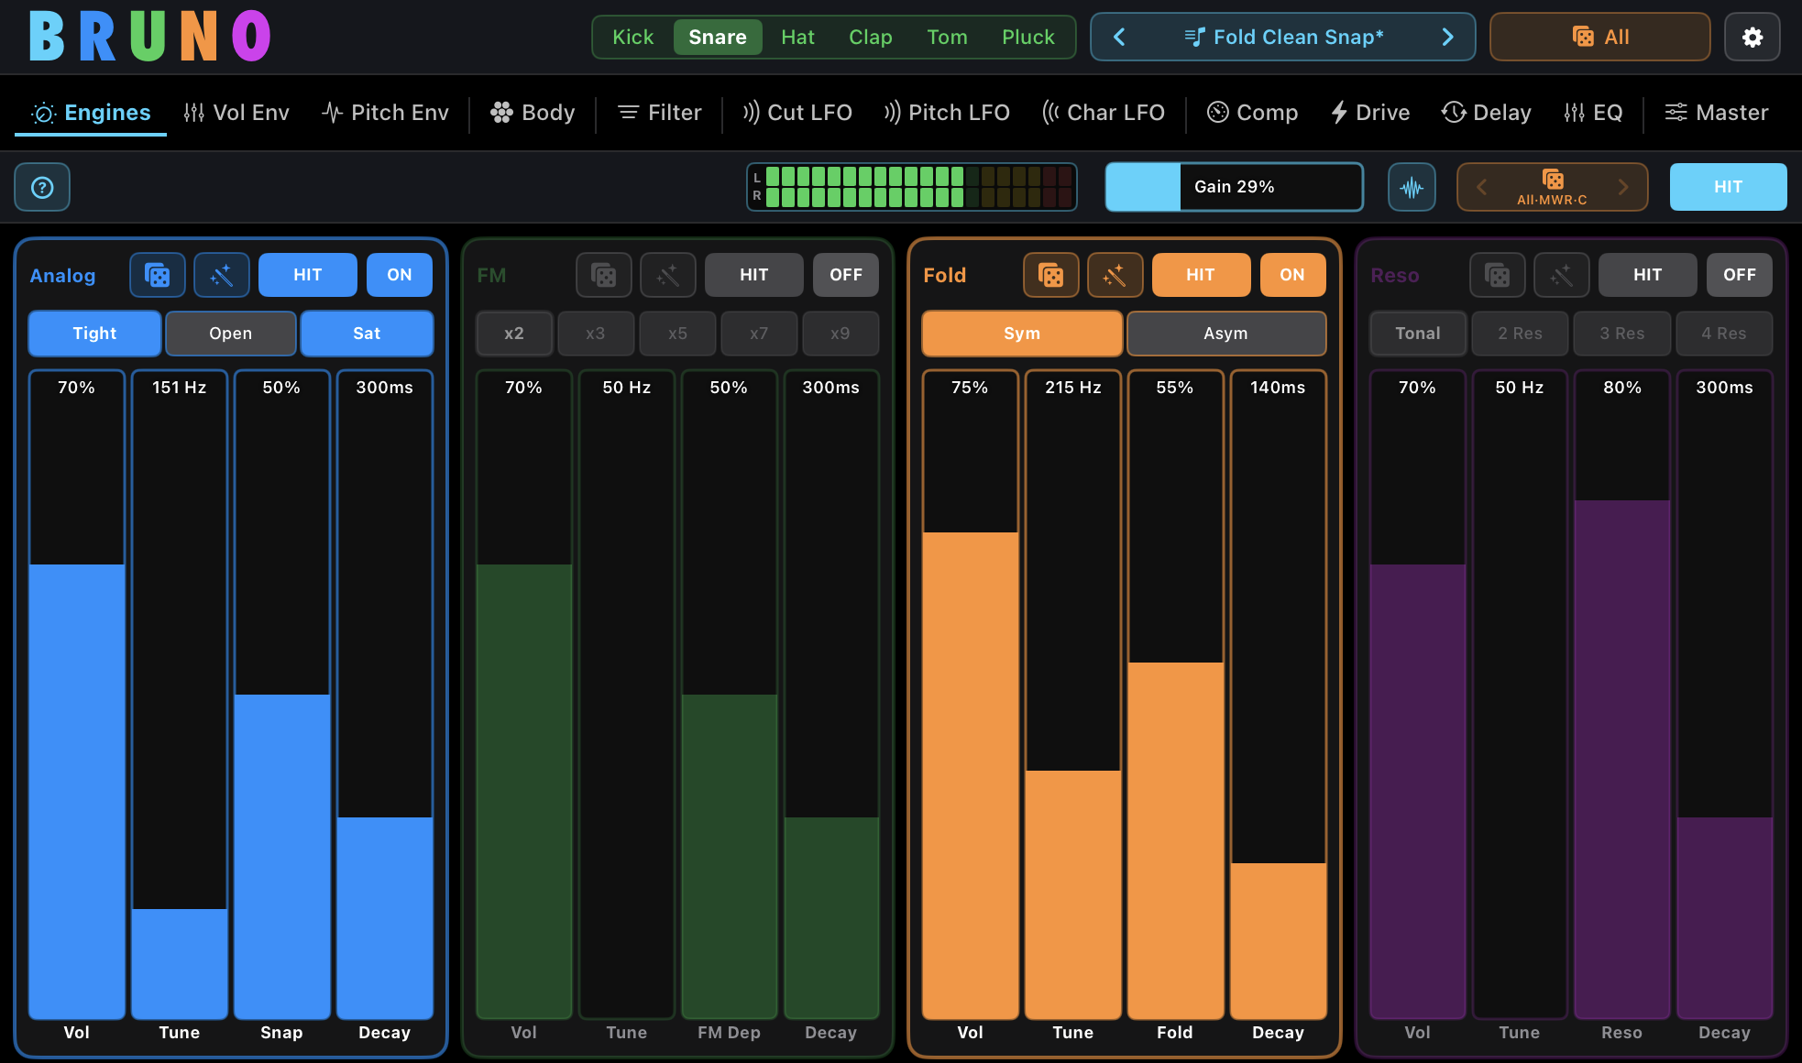1802x1063 pixels.
Task: Open the Vol Env tab
Action: (236, 113)
